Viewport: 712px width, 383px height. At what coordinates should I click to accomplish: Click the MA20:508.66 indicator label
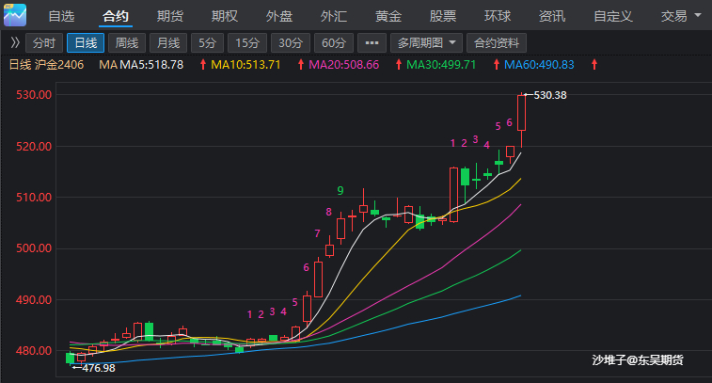click(343, 65)
